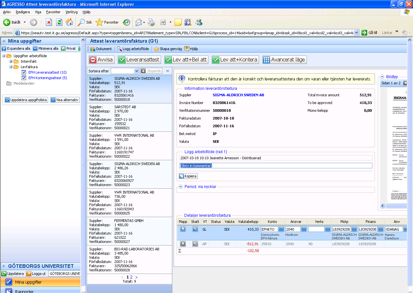Open lookup button for empty Verks field
This screenshot has width=413, height=293.
(328, 229)
